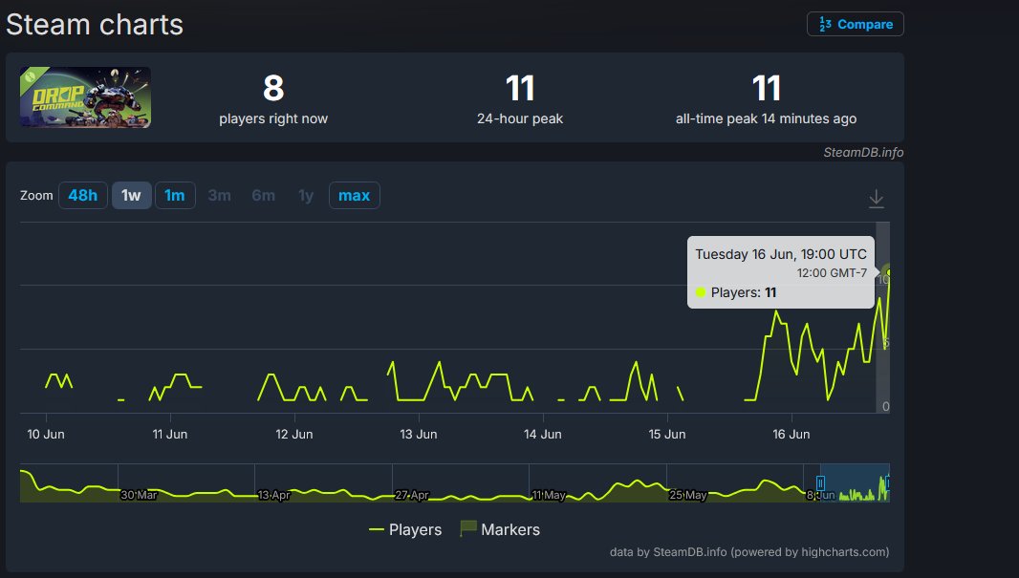The width and height of the screenshot is (1019, 578).
Task: Click the 15 Jun axis label
Action: pos(667,434)
